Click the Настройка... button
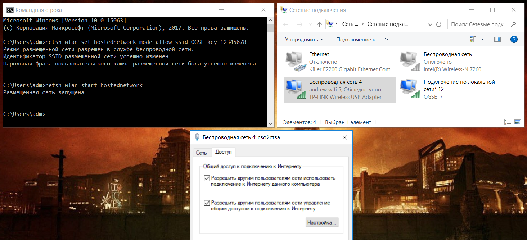Image resolution: width=527 pixels, height=240 pixels. click(x=322, y=222)
